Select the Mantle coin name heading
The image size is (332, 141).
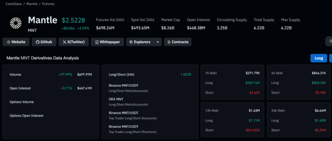click(x=42, y=20)
